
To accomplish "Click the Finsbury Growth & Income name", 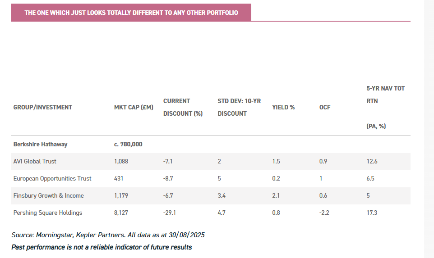I will pyautogui.click(x=48, y=195).
